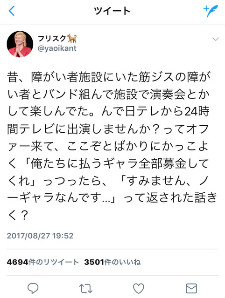Reply using the speech bubble icon
225x298 pixels.
(33, 288)
